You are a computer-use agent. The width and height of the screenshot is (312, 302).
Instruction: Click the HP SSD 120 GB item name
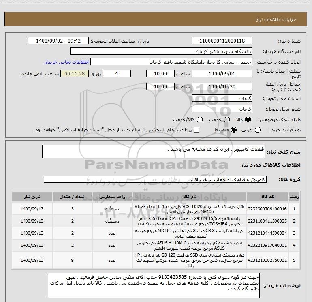point(190,260)
